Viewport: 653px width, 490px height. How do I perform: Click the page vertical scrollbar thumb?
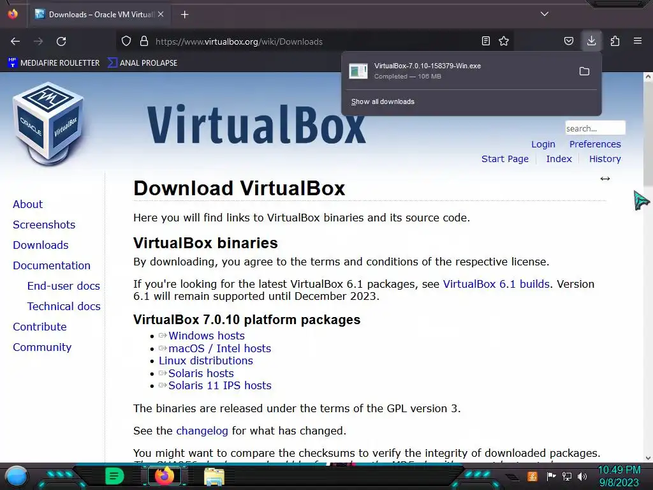648,133
